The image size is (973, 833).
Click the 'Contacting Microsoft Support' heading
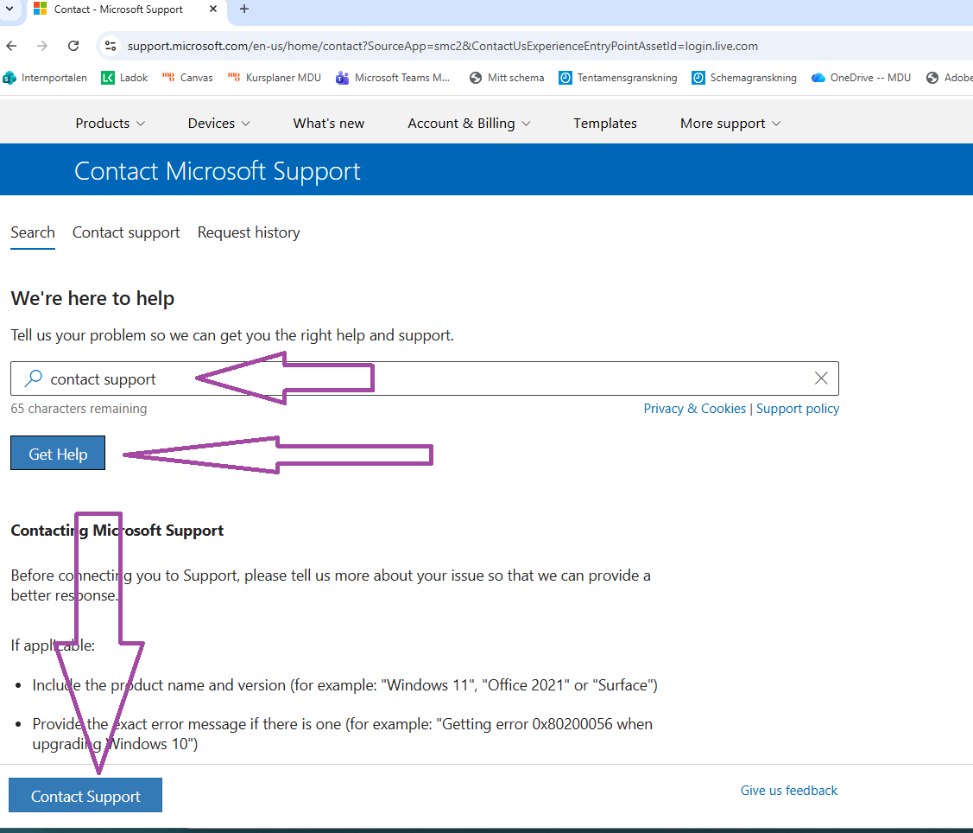pyautogui.click(x=117, y=531)
